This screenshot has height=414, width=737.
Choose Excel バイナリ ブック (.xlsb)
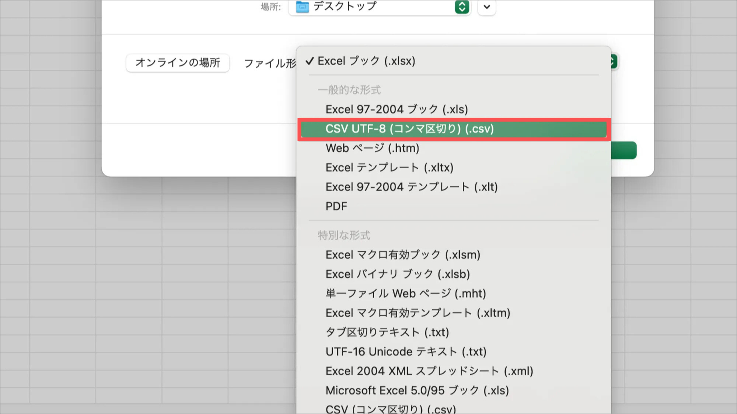[397, 274]
